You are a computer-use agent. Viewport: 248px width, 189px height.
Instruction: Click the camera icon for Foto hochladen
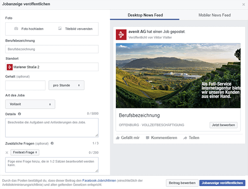tap(16, 28)
